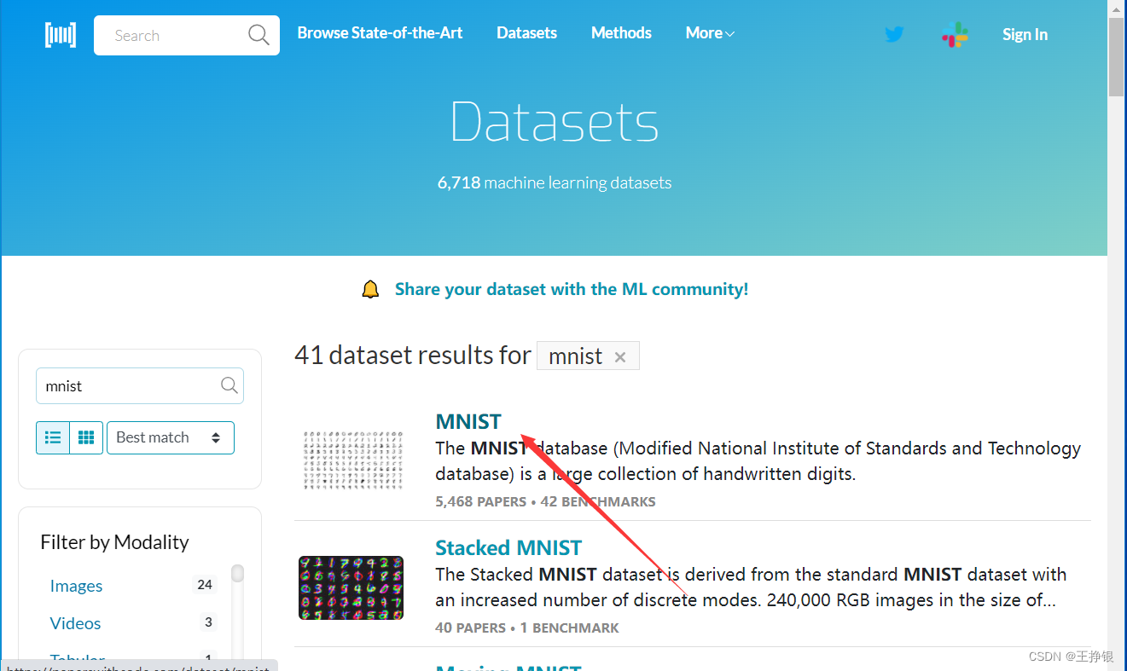Click the 'Filter by Modality' heading

(114, 542)
